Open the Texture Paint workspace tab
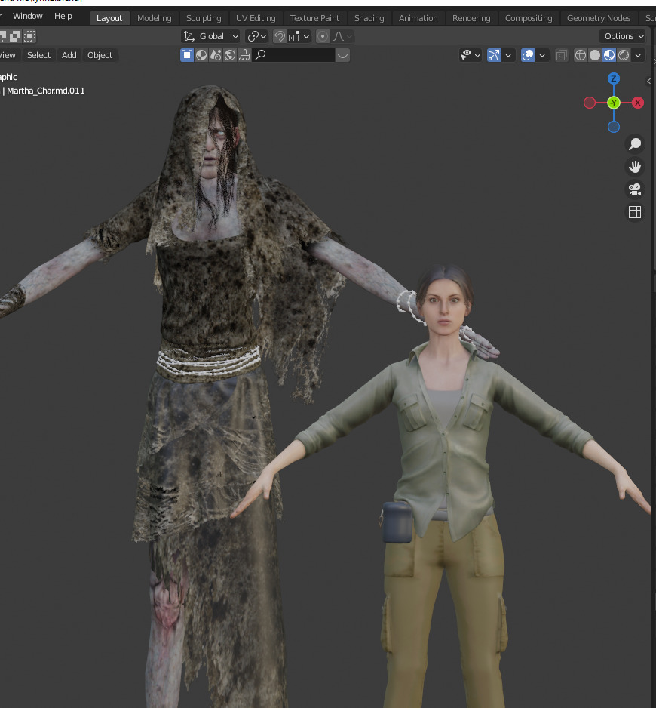 pyautogui.click(x=314, y=18)
